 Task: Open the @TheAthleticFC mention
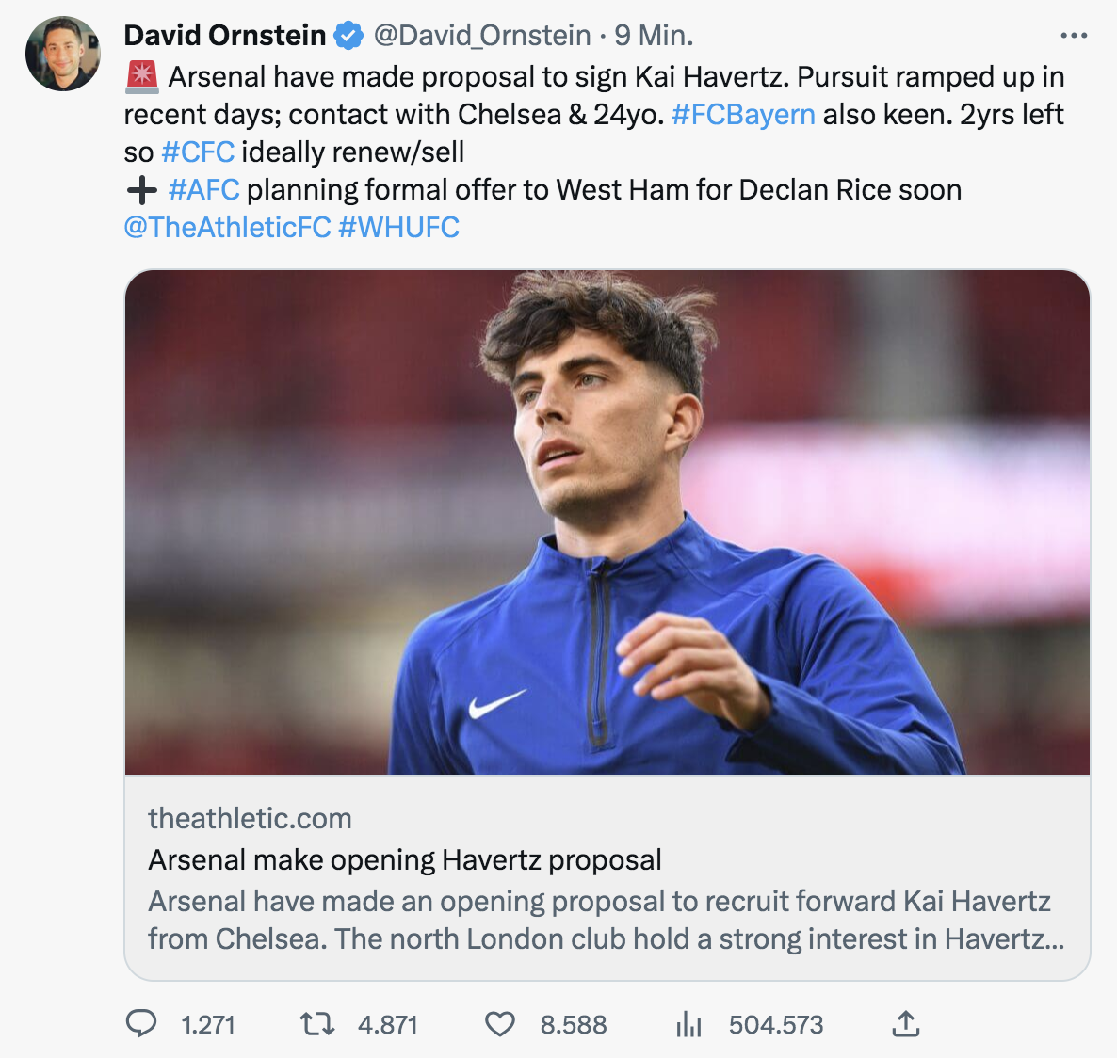click(227, 228)
